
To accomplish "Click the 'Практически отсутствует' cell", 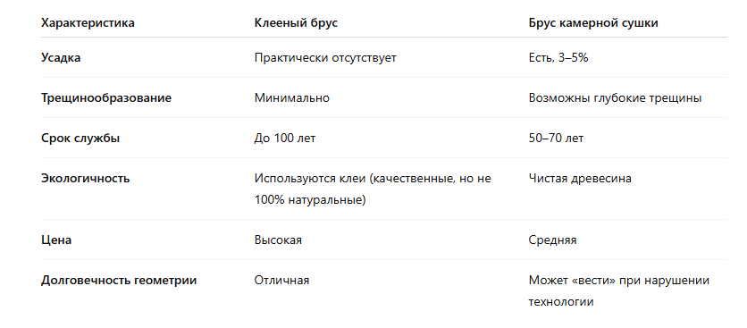I will coord(325,58).
